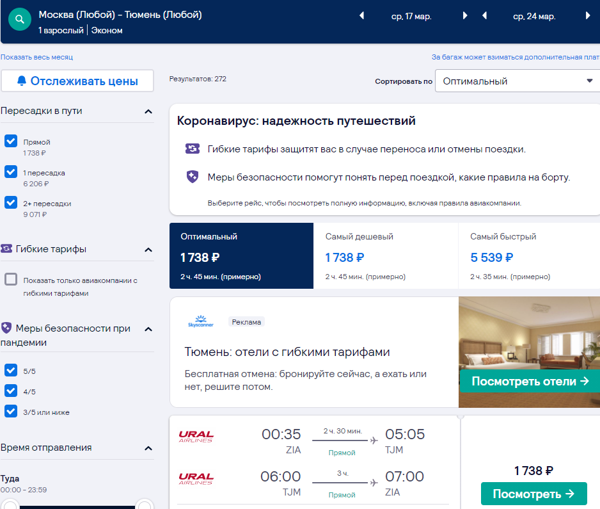
Task: Click Коронавирус: надежность путешествий heading
Action: pyautogui.click(x=296, y=120)
